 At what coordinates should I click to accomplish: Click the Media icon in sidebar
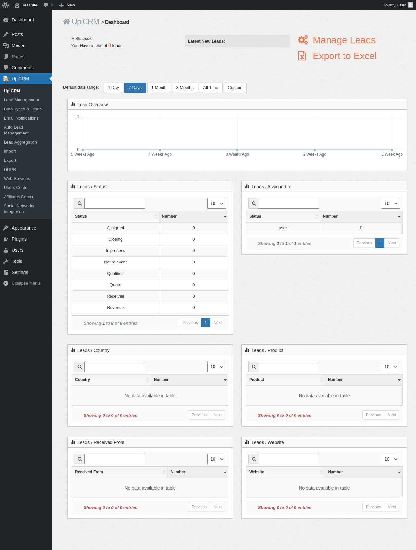[x=6, y=45]
